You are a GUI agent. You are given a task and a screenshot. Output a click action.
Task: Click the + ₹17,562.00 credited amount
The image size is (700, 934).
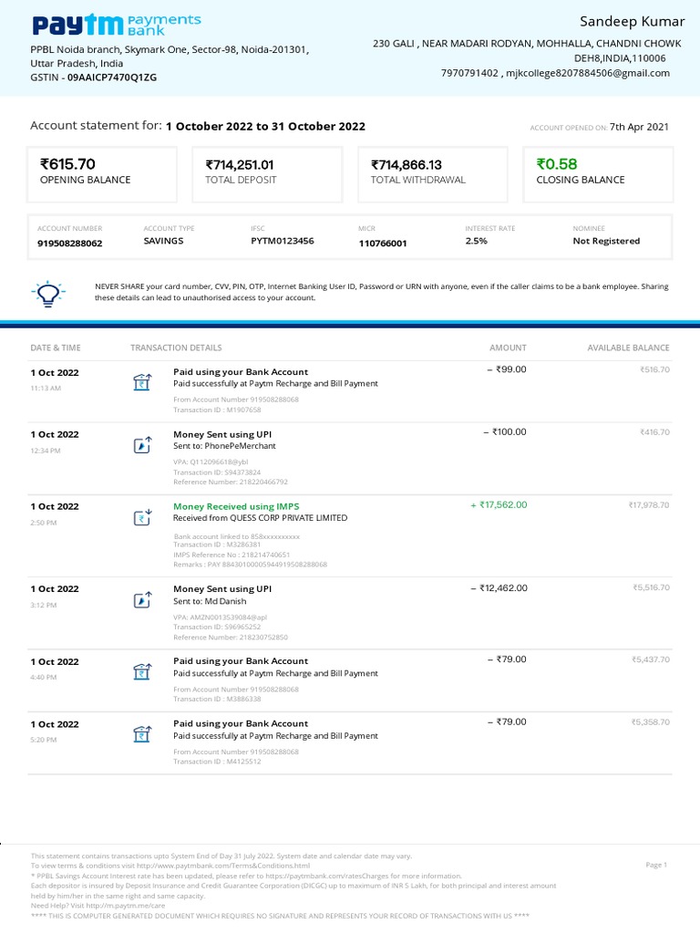499,504
